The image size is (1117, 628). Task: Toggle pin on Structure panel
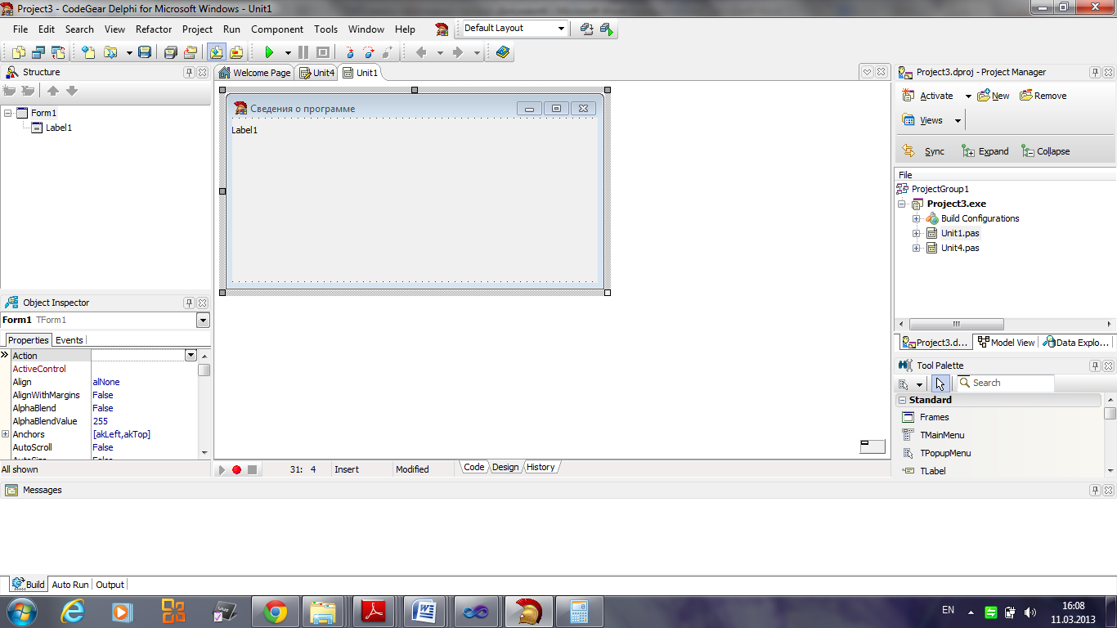tap(189, 72)
